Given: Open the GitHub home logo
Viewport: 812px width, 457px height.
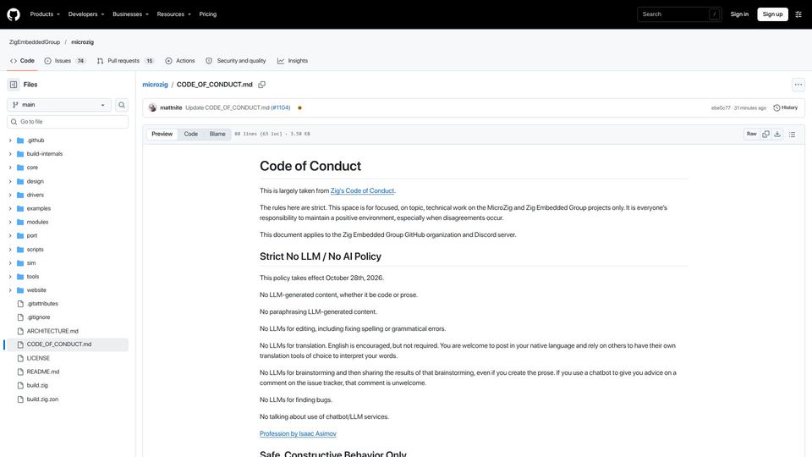Looking at the screenshot, I should click(x=14, y=14).
